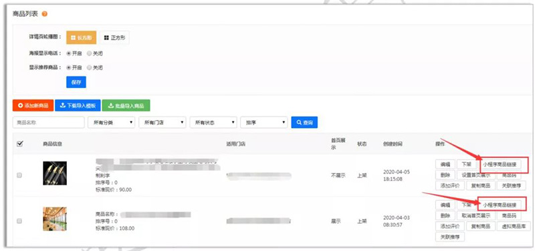Viewport: 535px width, 251px height.
Task: Open the interior room product thumbnail
Action: pos(55,219)
